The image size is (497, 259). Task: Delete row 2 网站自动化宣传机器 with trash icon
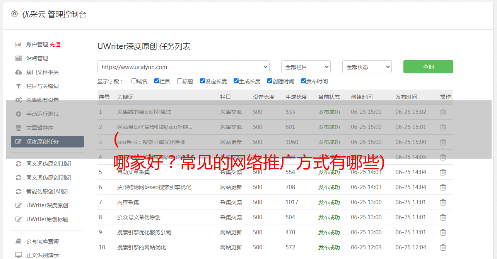[x=443, y=127]
